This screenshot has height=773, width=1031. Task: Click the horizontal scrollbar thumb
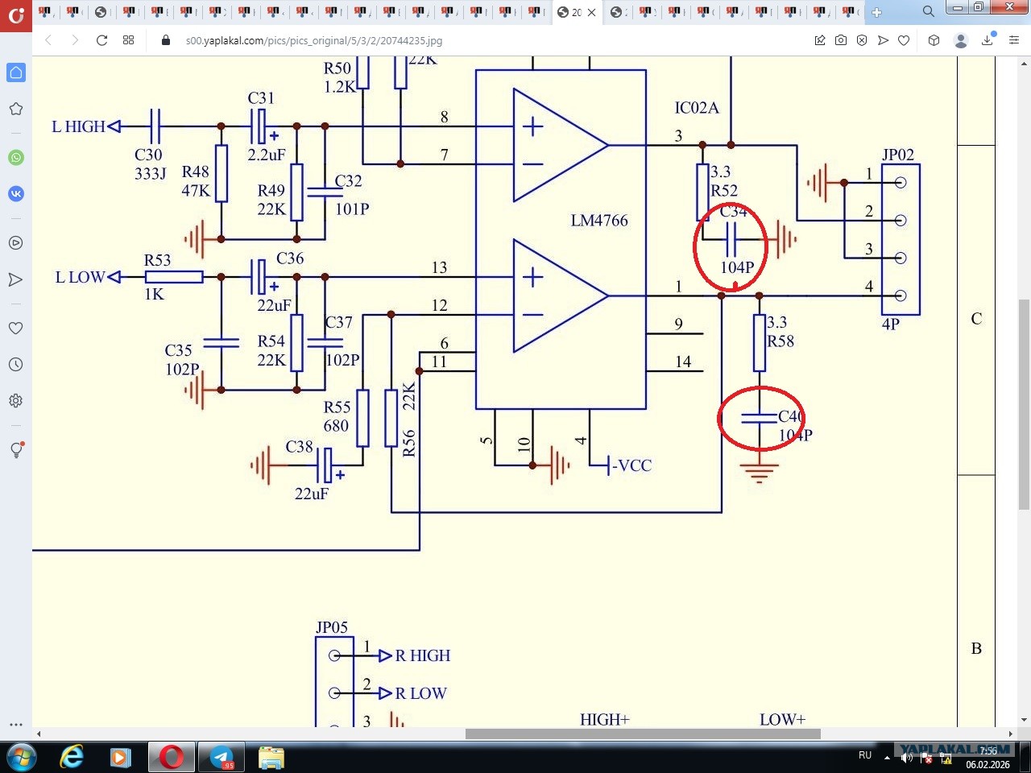[x=643, y=734]
